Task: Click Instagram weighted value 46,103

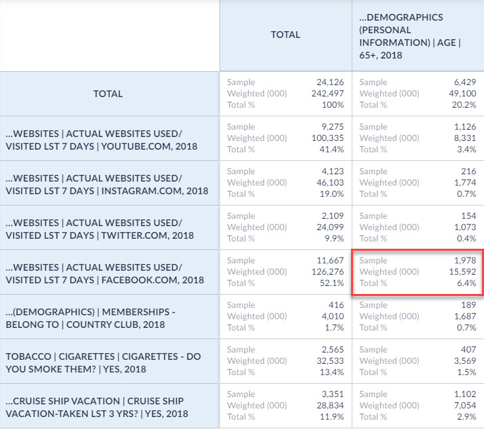Action: [330, 182]
